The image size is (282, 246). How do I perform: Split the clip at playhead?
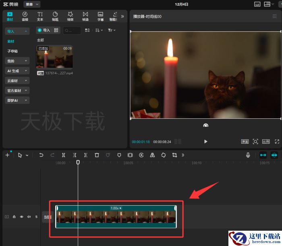click(64, 155)
